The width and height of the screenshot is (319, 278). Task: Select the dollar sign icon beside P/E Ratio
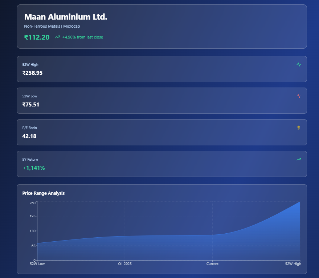pos(298,128)
